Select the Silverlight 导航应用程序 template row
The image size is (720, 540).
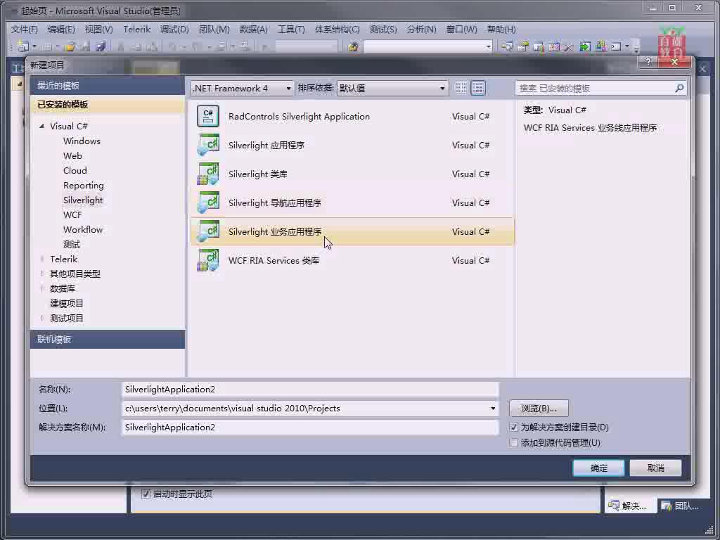[352, 202]
